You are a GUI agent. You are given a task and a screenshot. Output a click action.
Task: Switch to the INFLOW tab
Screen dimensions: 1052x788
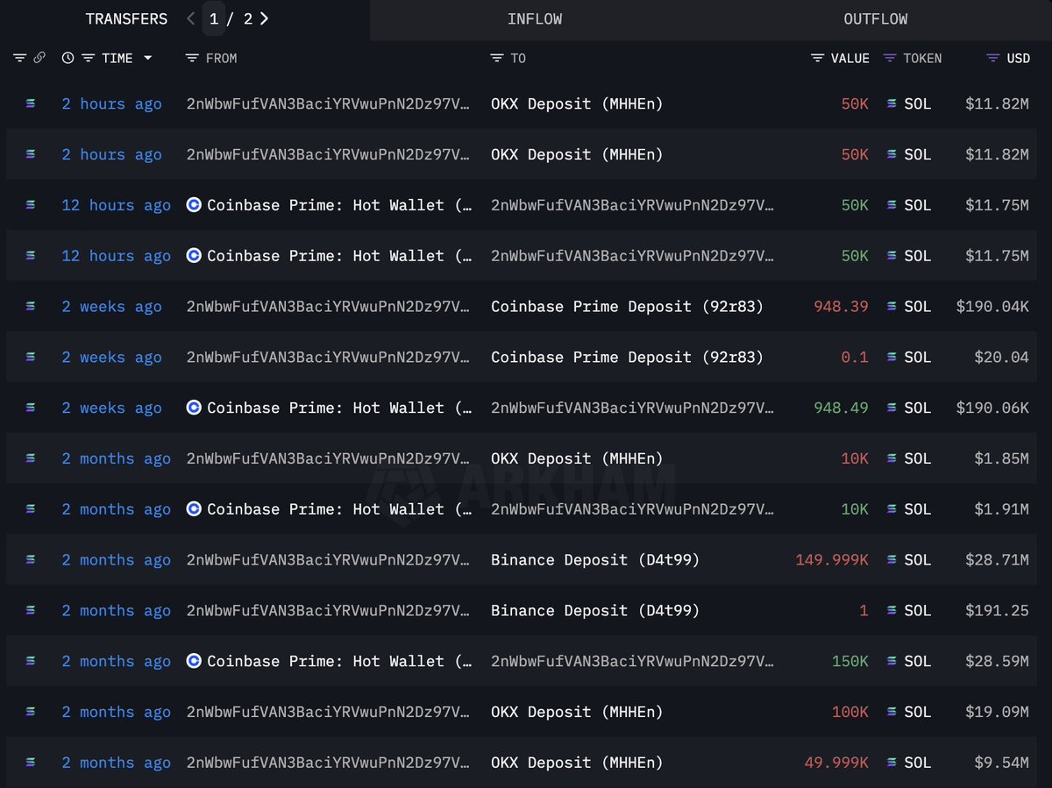tap(535, 18)
